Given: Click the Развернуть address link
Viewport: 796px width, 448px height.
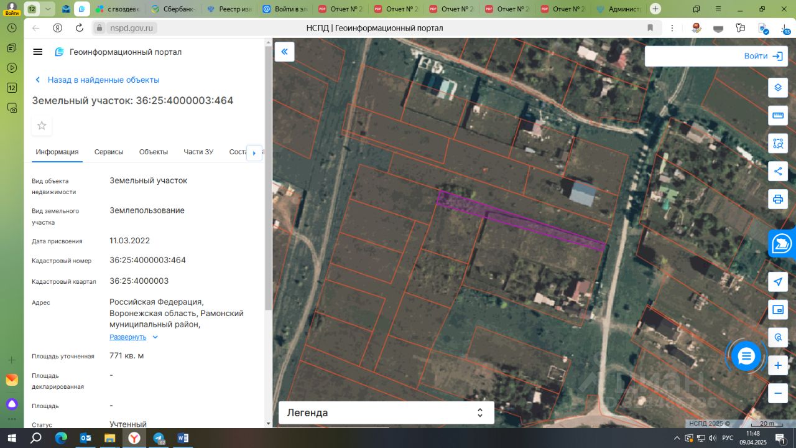Looking at the screenshot, I should point(128,337).
